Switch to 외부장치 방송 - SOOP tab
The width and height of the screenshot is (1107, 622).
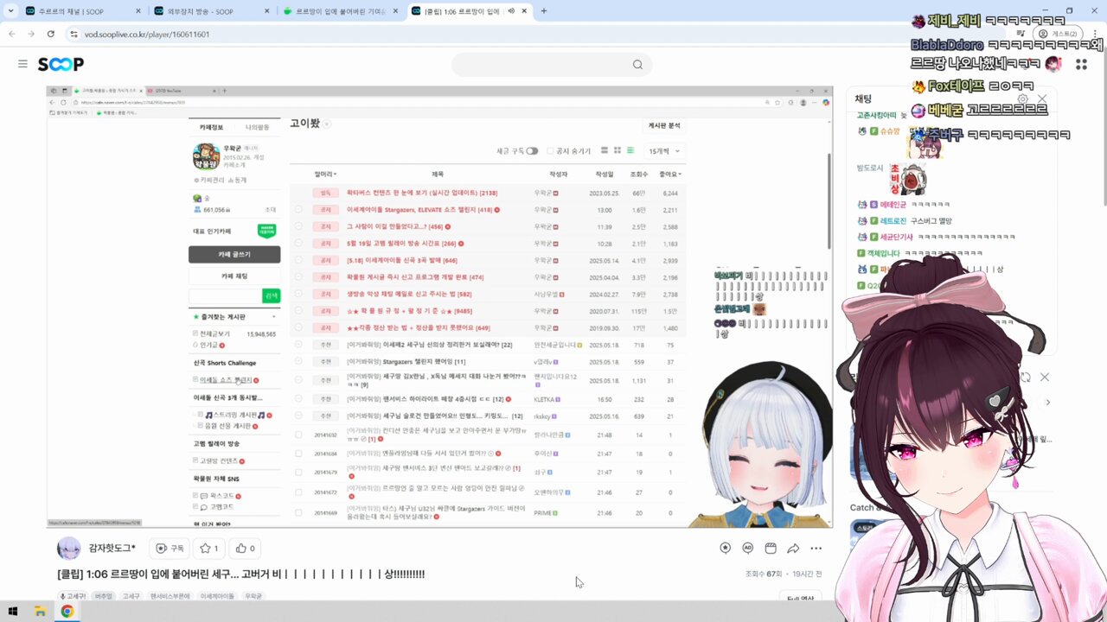click(x=212, y=11)
